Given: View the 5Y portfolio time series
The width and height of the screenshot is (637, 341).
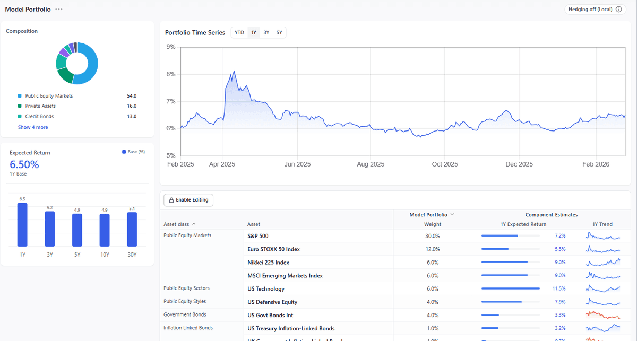Looking at the screenshot, I should pos(279,32).
